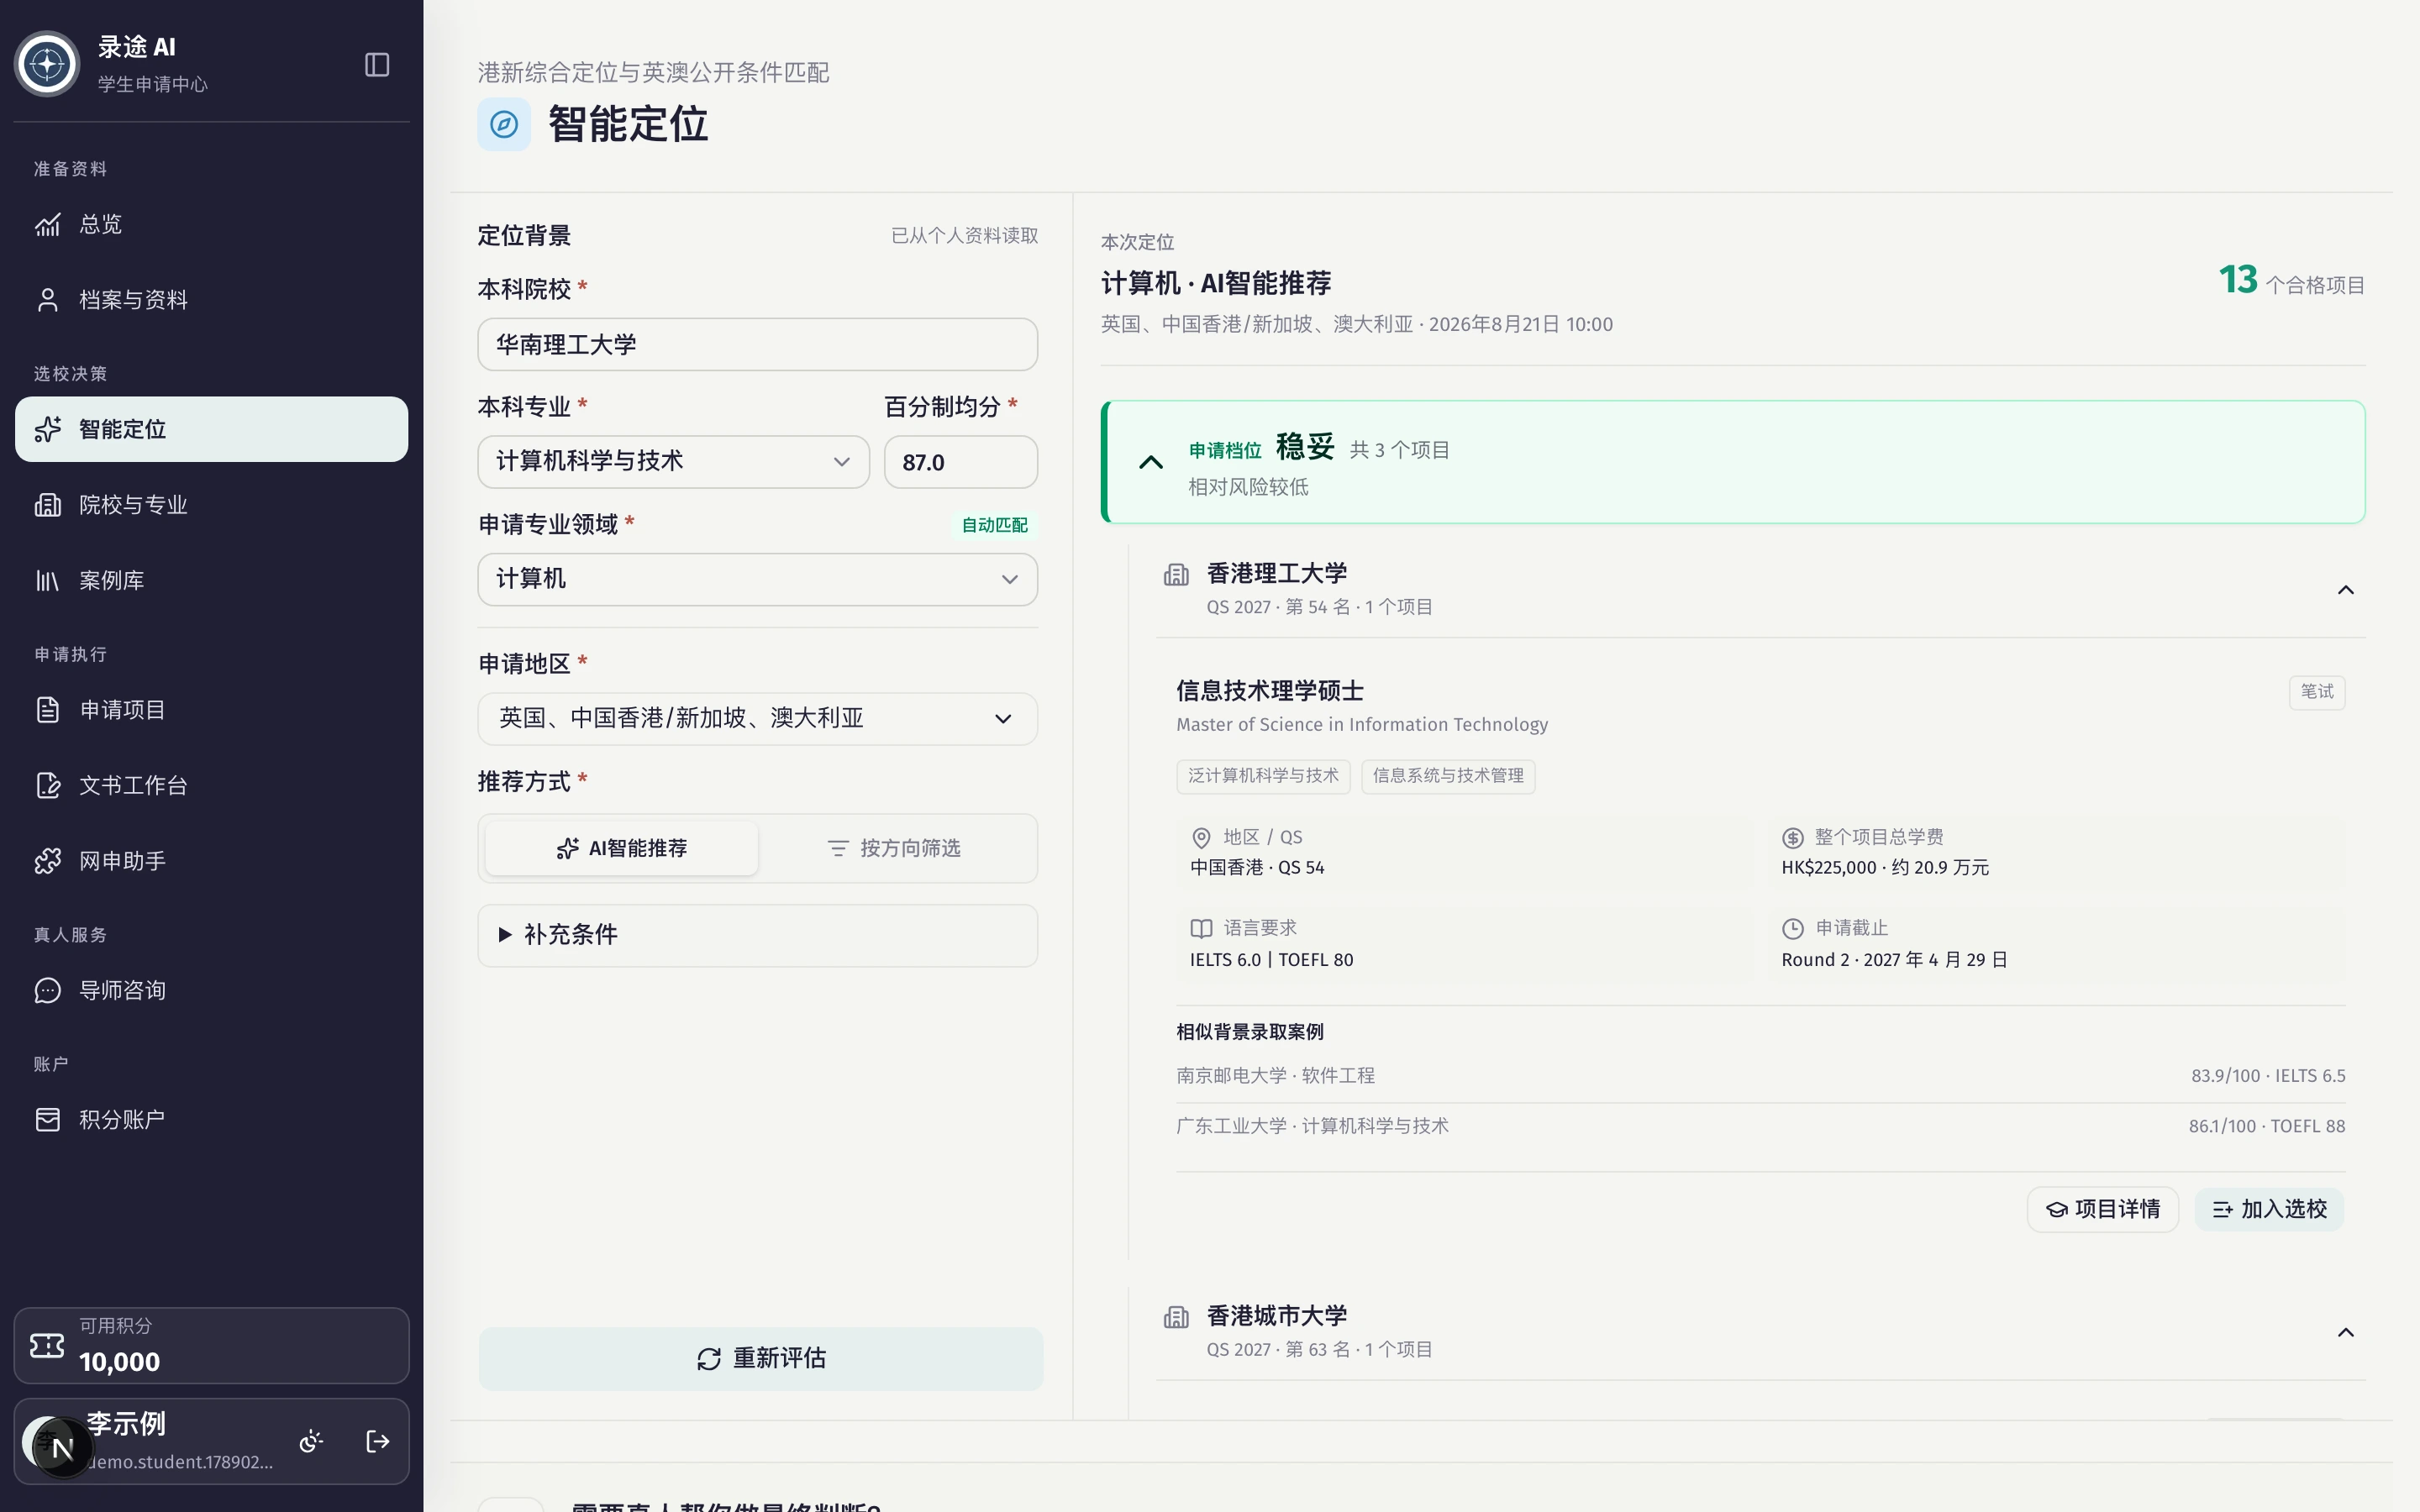Click the 积分账户 card icon
Image resolution: width=2420 pixels, height=1512 pixels.
coord(48,1120)
